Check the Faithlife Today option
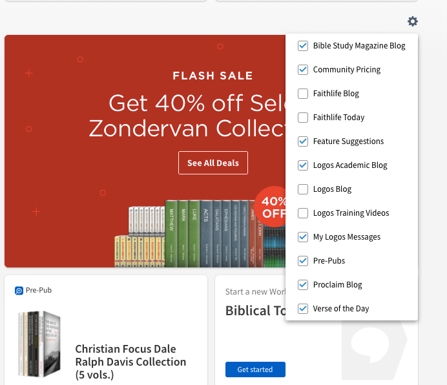This screenshot has width=447, height=385. coord(302,118)
